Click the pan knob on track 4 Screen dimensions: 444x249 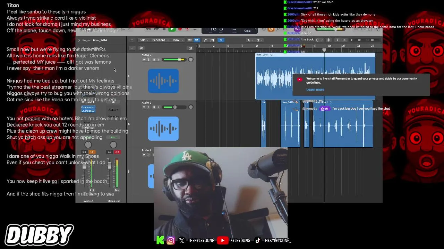coord(190,59)
